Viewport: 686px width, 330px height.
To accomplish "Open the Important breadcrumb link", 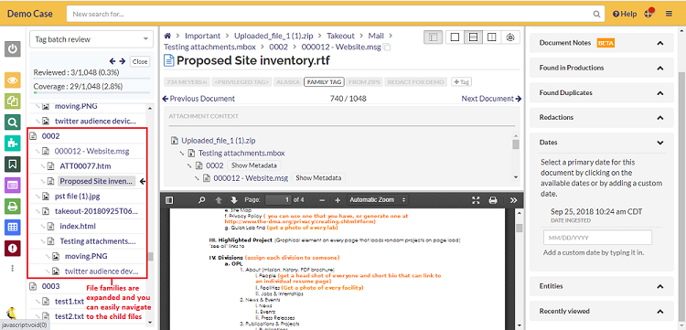I will [202, 36].
